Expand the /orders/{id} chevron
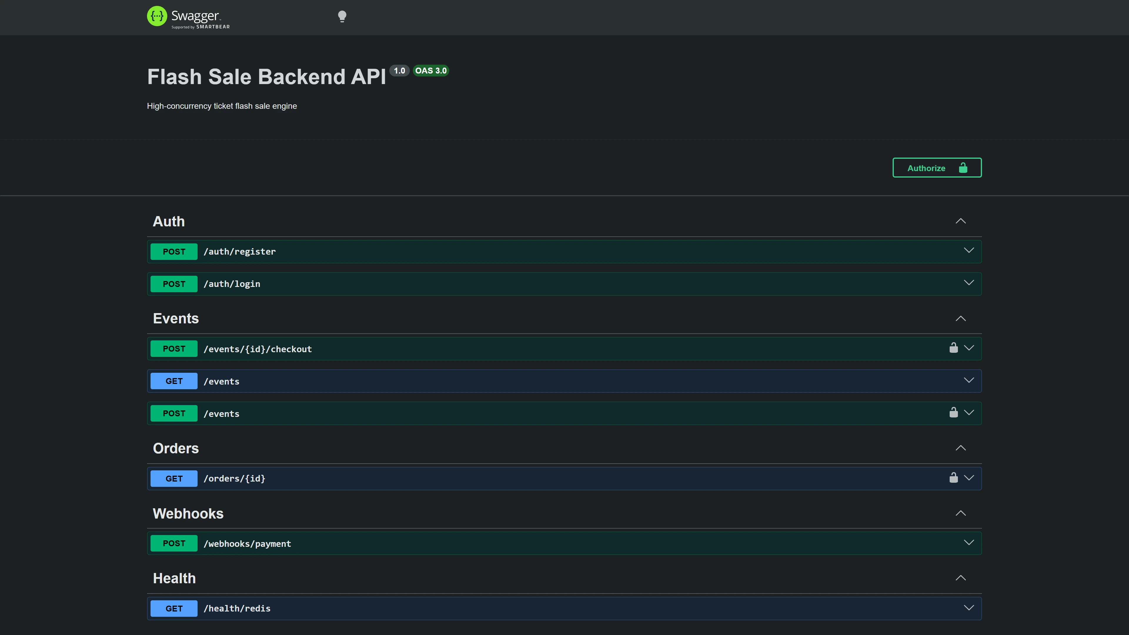Viewport: 1129px width, 635px height. click(x=969, y=478)
